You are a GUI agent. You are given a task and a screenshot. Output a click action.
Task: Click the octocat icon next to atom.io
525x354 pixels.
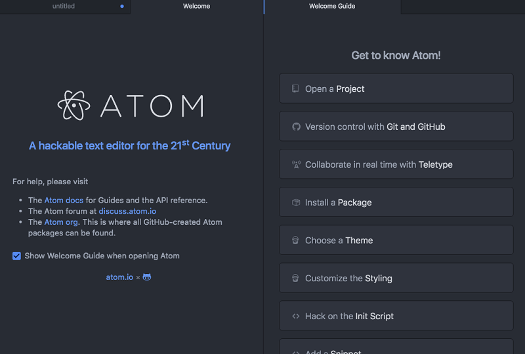click(x=147, y=277)
